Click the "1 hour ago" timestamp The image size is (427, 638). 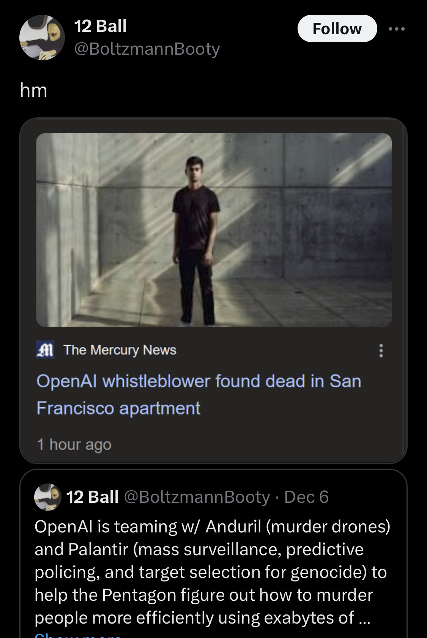pos(74,444)
